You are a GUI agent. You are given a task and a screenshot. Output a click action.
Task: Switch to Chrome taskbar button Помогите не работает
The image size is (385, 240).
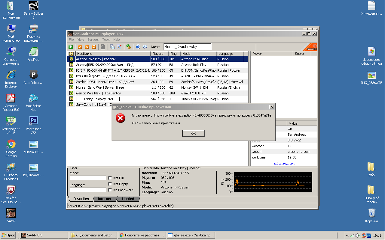142,235
